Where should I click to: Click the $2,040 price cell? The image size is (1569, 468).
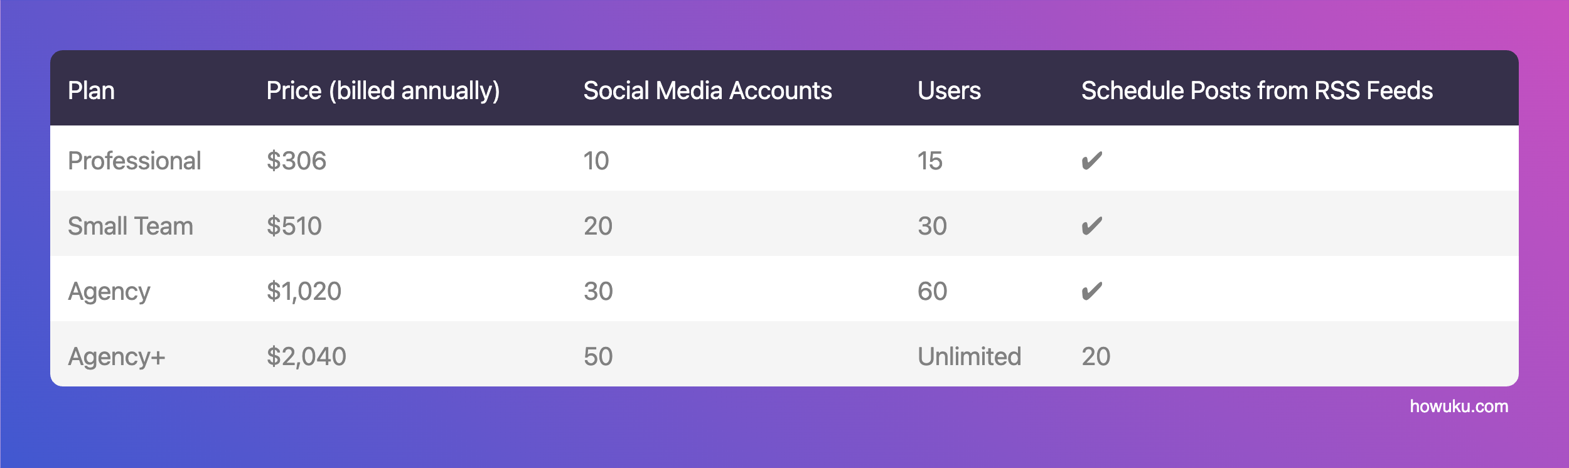(x=306, y=357)
